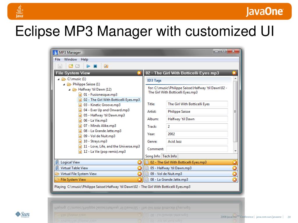This screenshot has height=223, width=298.
Task: Select 10 - Strays.mp3
Action: coord(95,141)
